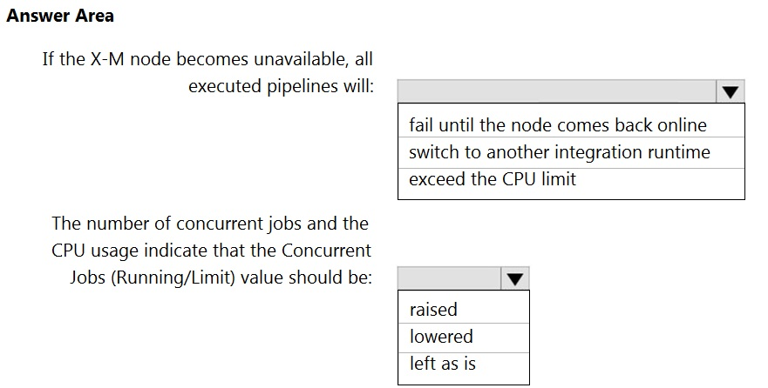Click the black triangle beside pipelines field
Viewport: 768px width, 388px height.
(x=731, y=92)
